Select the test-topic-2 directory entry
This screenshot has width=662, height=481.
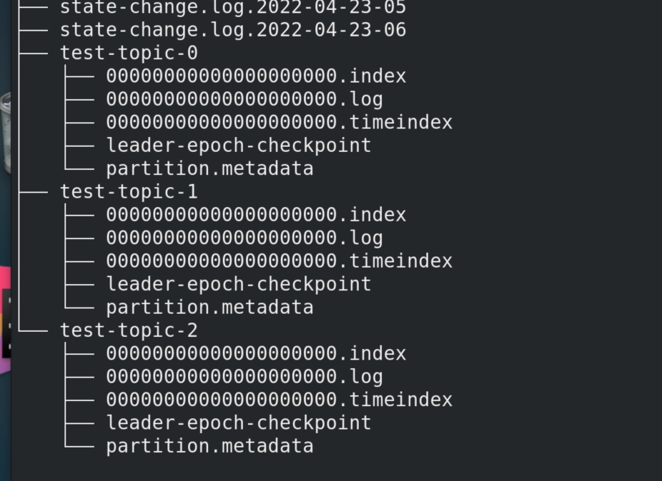pyautogui.click(x=129, y=330)
